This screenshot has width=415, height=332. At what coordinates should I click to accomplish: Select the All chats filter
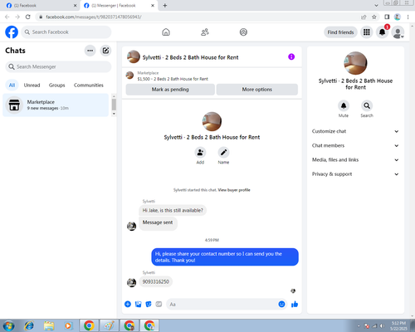coord(12,85)
